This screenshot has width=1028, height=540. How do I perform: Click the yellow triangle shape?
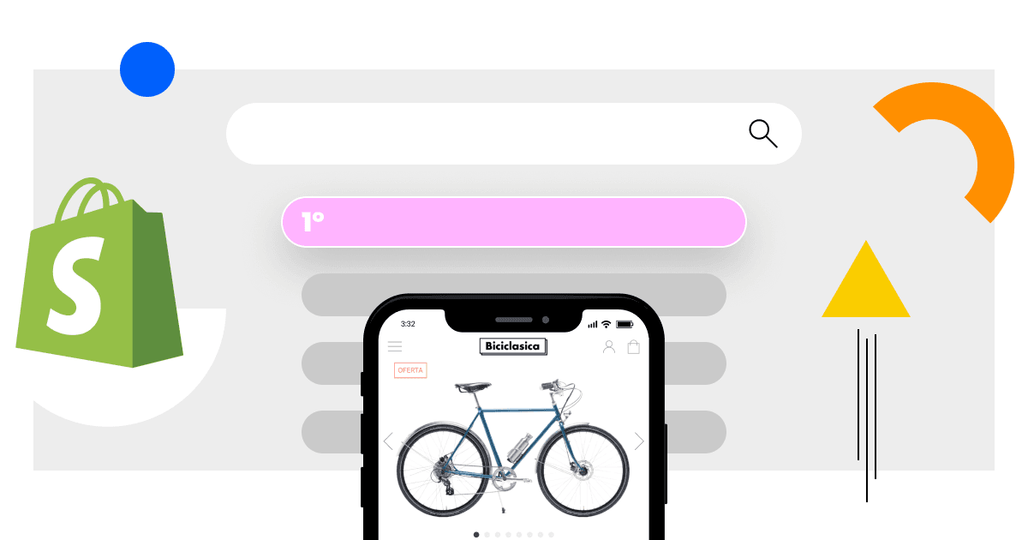866,279
